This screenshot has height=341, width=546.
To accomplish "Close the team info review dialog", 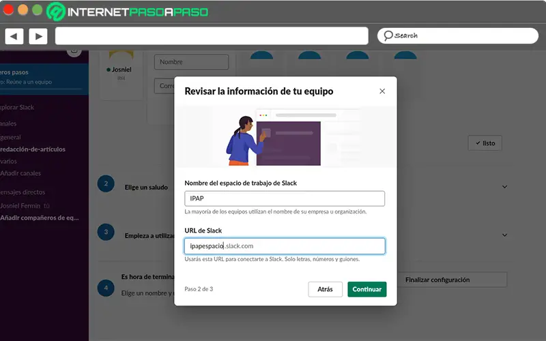I will pyautogui.click(x=382, y=91).
